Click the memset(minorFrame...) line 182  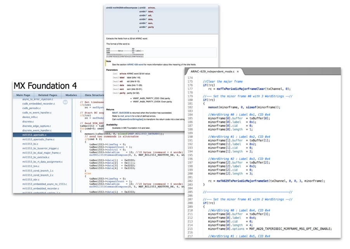pyautogui.click(x=244, y=107)
